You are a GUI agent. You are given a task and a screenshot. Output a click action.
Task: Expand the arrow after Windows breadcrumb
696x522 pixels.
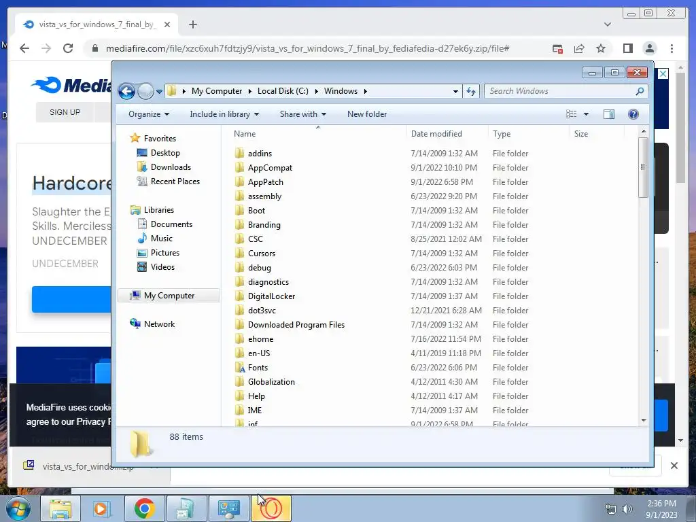pos(365,91)
